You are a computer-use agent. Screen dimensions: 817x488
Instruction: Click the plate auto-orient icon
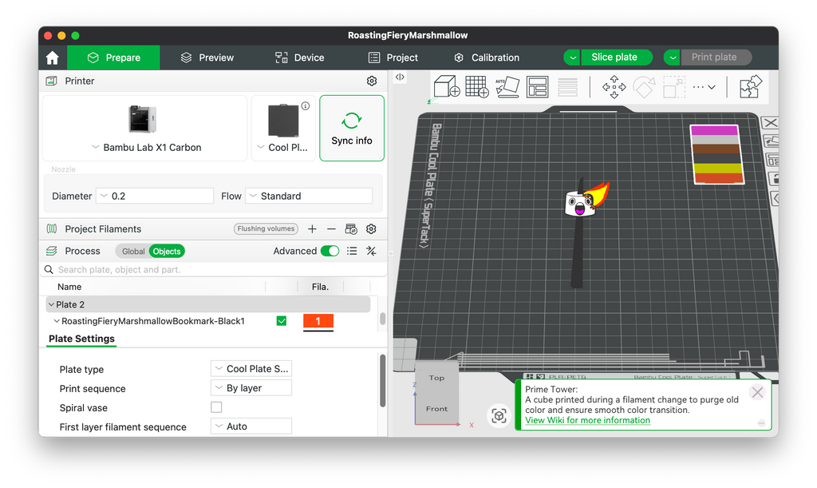pos(772,141)
